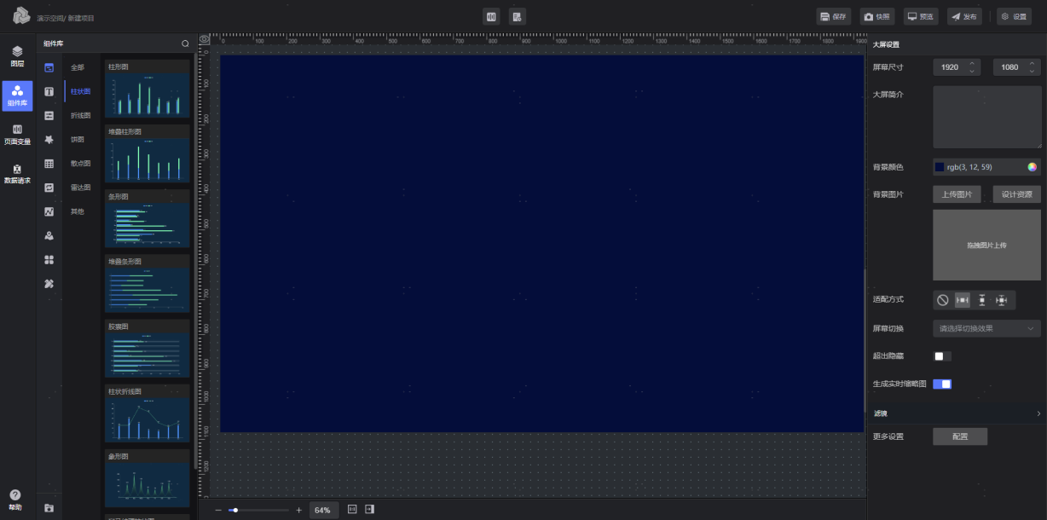
Task: Click the zoom-in plus icon
Action: pyautogui.click(x=298, y=510)
